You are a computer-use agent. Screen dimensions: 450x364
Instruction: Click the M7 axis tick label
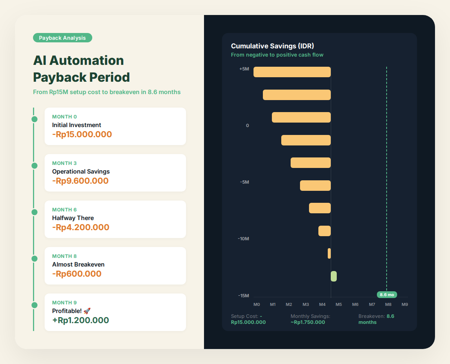tap(372, 304)
